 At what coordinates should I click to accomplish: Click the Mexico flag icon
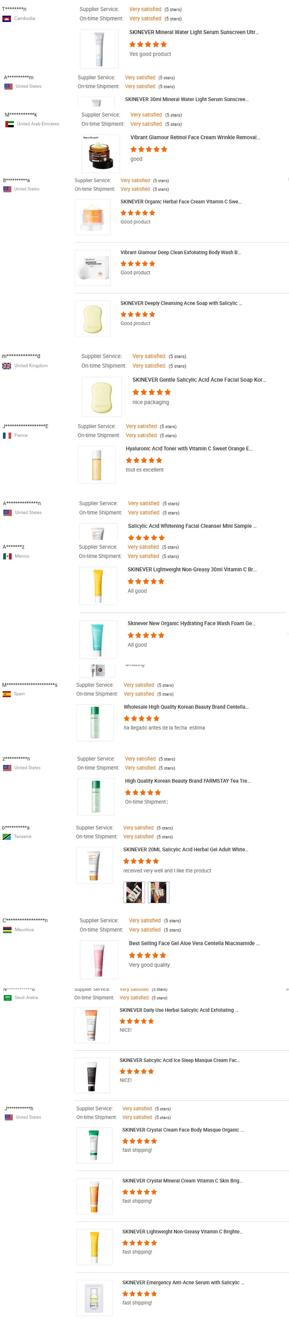[7, 556]
